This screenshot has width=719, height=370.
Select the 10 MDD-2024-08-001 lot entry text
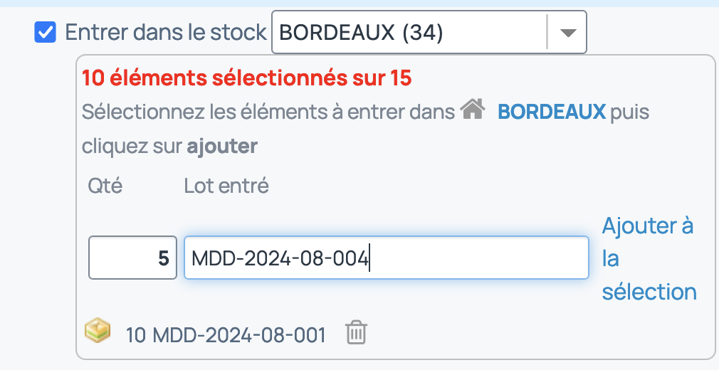coord(226,335)
